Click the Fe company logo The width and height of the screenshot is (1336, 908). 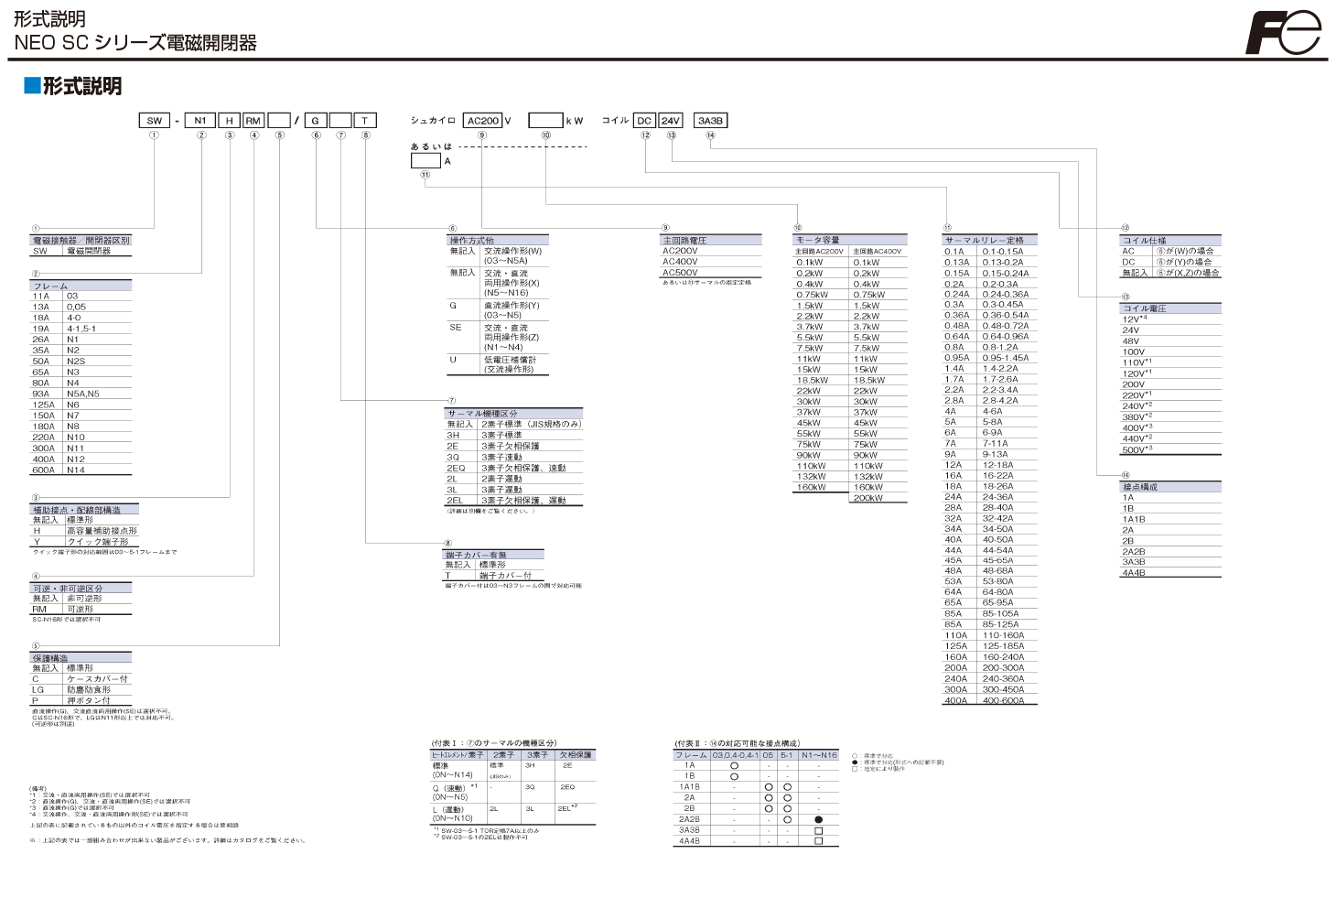[x=1283, y=33]
